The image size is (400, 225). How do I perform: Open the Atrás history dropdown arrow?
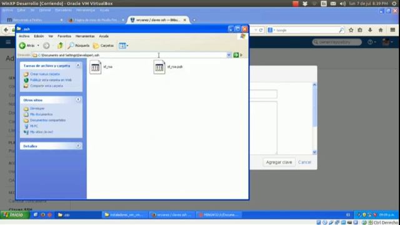[38, 46]
